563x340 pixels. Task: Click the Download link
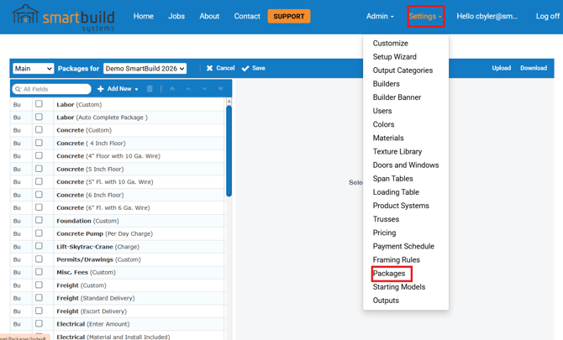(534, 68)
